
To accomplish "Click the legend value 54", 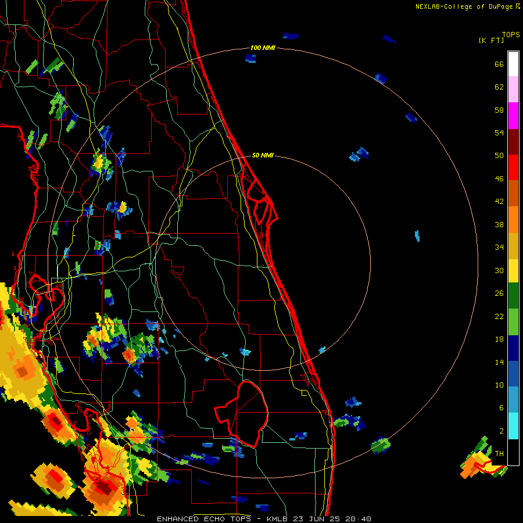I will coord(499,132).
